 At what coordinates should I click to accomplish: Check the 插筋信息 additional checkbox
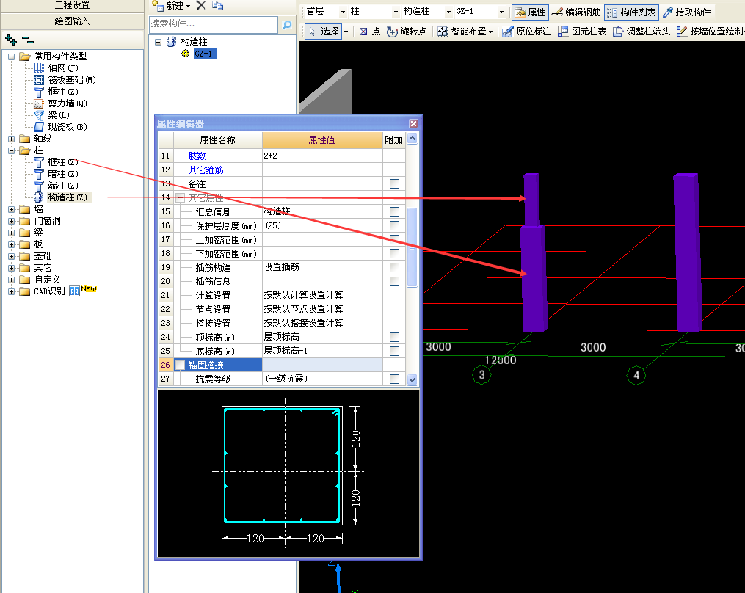click(x=394, y=281)
